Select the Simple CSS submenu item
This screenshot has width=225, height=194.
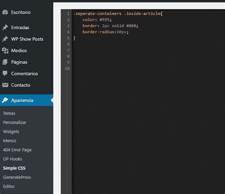(14, 168)
